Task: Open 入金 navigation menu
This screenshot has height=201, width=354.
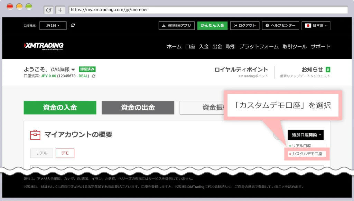Action: click(204, 46)
